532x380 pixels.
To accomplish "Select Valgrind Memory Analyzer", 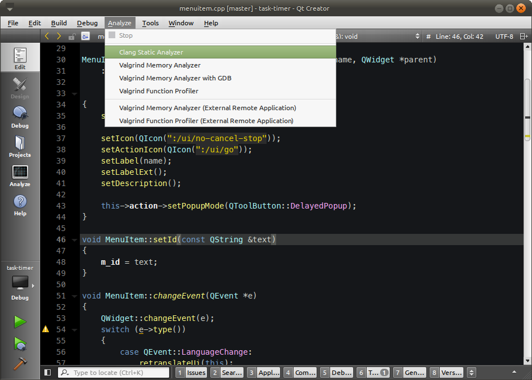I will coord(220,65).
